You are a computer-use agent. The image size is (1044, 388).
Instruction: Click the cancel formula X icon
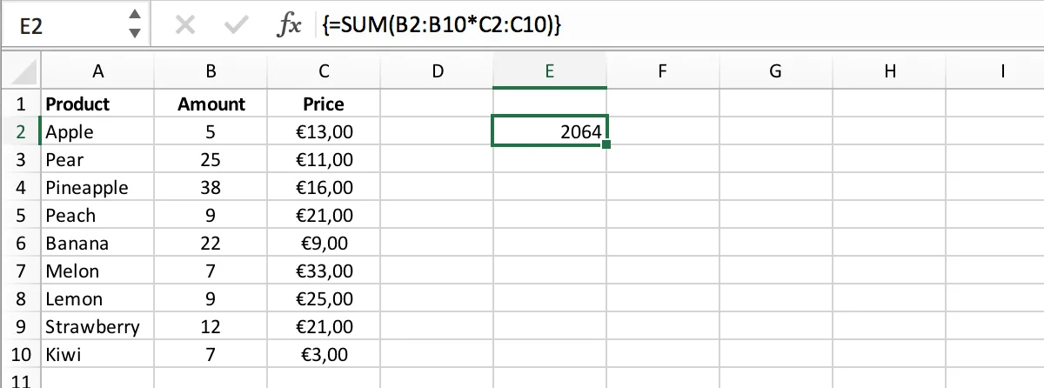click(184, 25)
